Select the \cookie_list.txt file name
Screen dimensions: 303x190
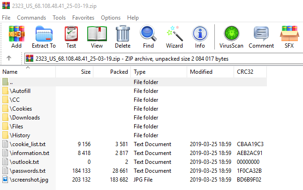(28, 144)
